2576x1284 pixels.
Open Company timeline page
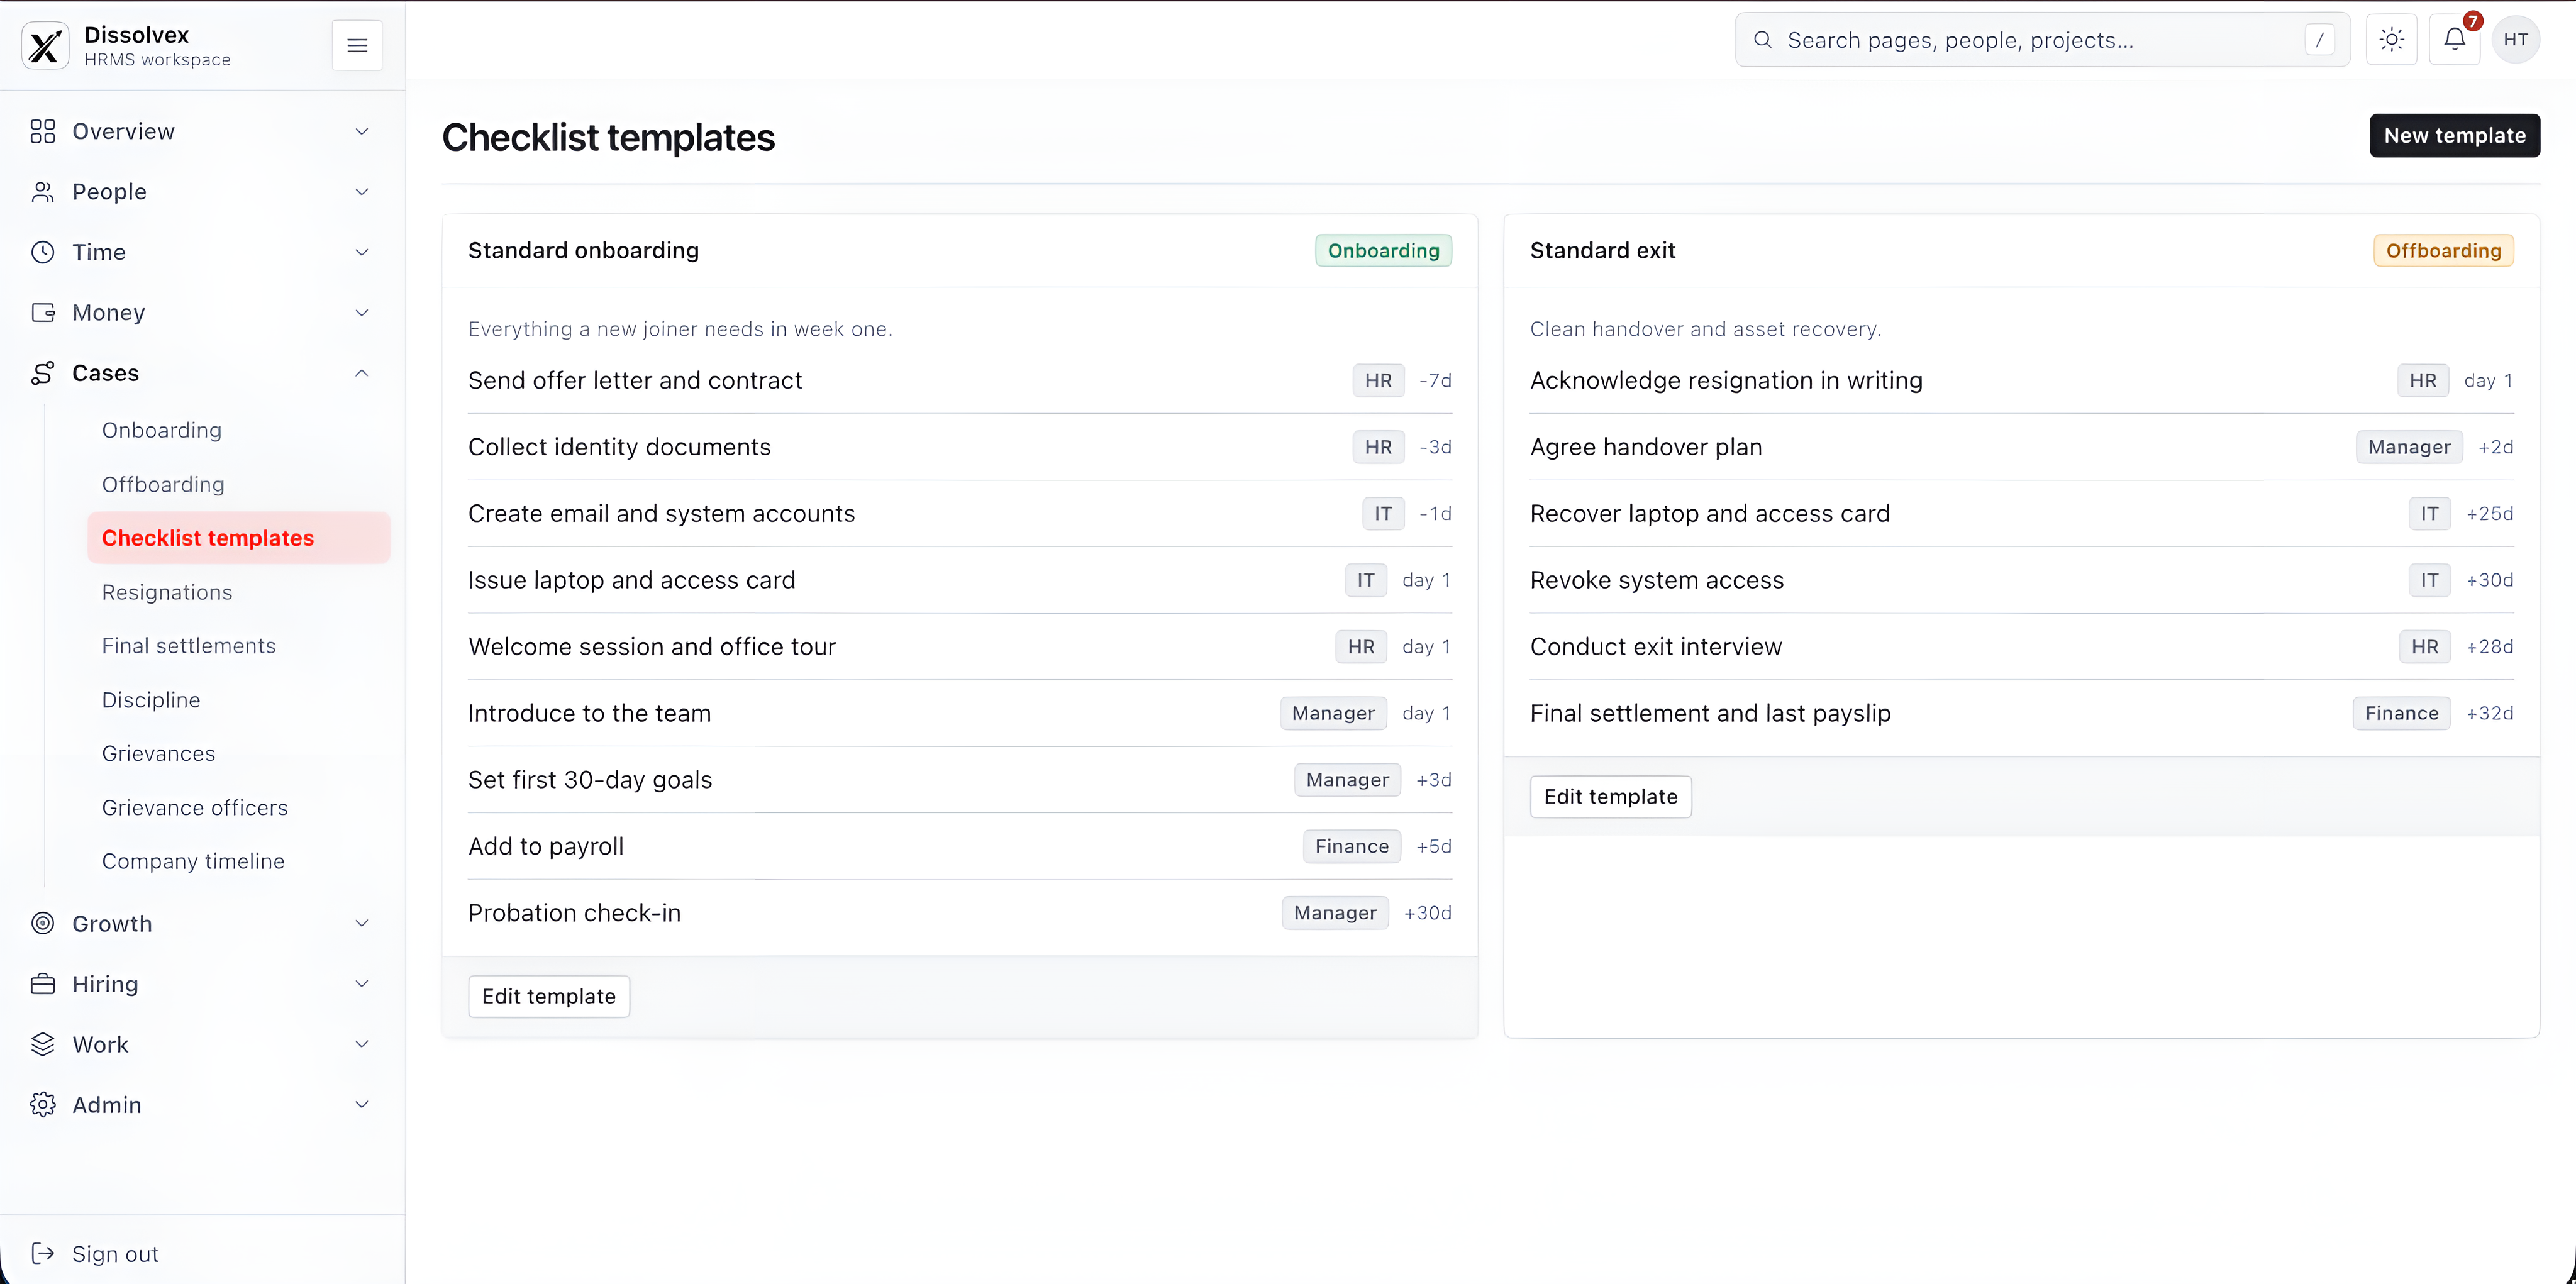(x=238, y=861)
